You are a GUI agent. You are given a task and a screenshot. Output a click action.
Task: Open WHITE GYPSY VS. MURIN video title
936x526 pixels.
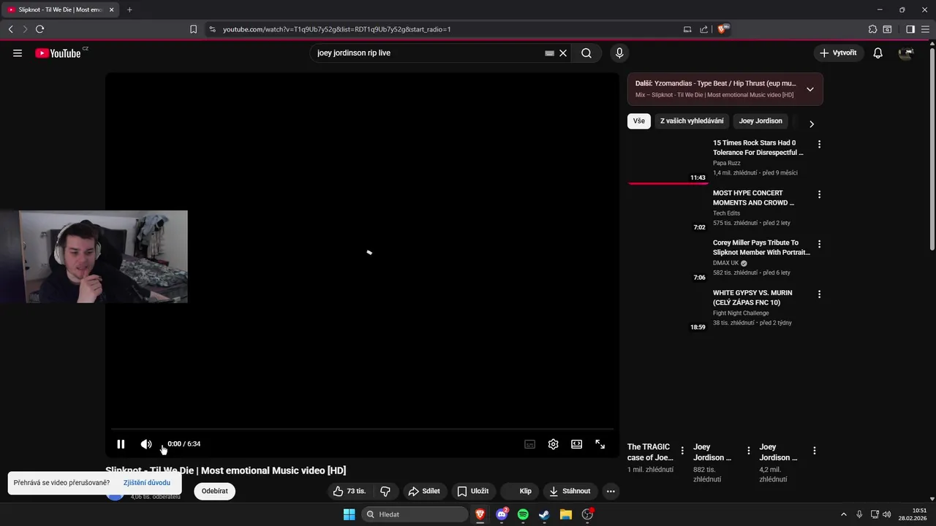coord(752,297)
